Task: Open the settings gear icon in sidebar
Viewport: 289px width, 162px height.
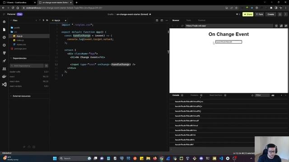Action: point(4,45)
